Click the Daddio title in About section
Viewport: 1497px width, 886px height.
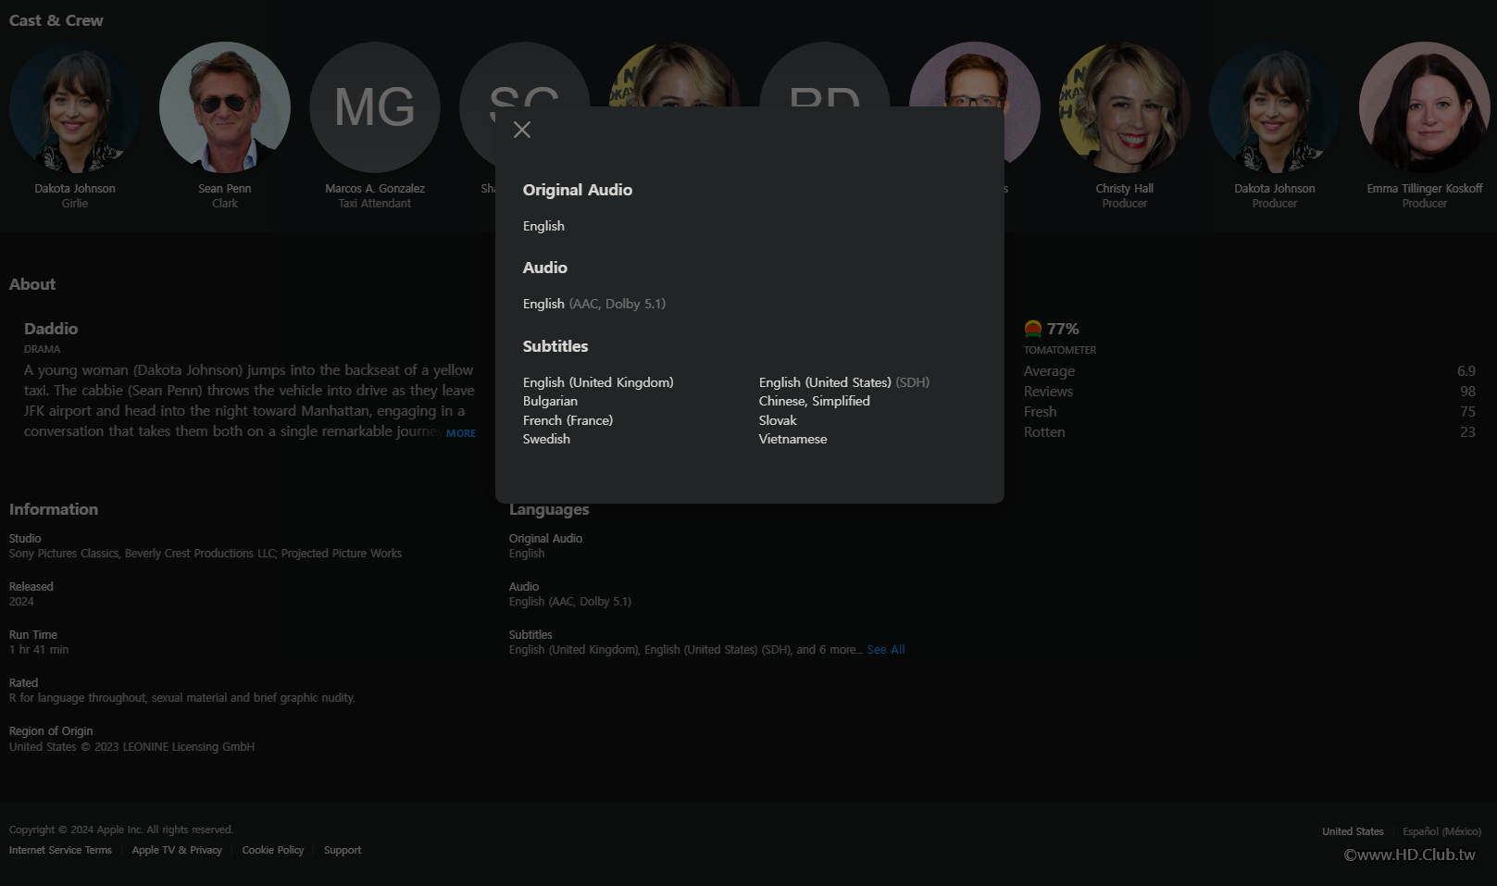51,329
